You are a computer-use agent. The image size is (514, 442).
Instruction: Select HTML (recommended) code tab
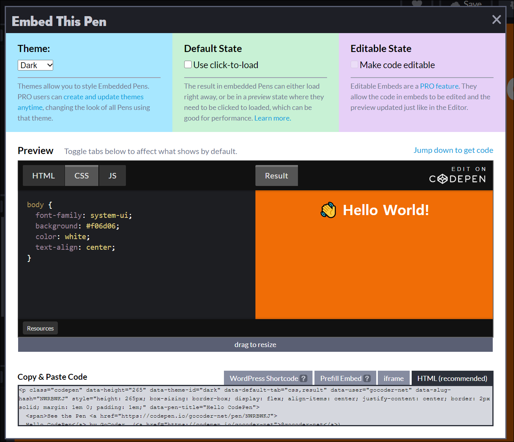(x=452, y=378)
